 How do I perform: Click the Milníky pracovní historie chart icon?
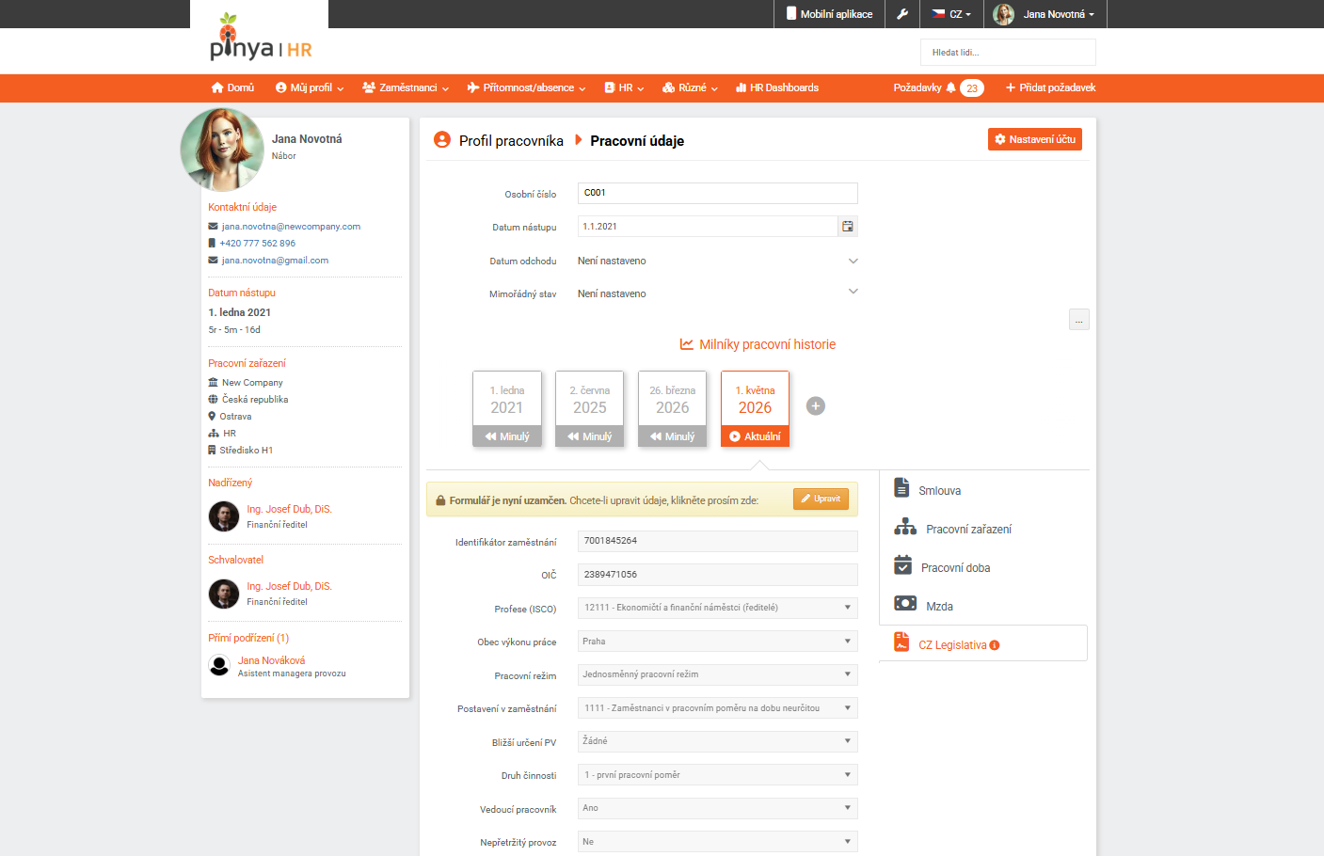[x=687, y=344]
